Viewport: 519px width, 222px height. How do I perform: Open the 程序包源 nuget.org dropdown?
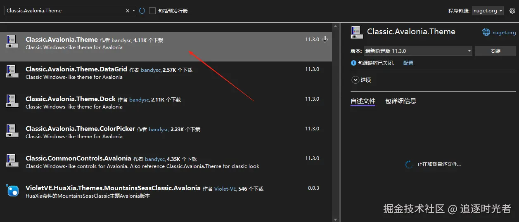point(488,11)
